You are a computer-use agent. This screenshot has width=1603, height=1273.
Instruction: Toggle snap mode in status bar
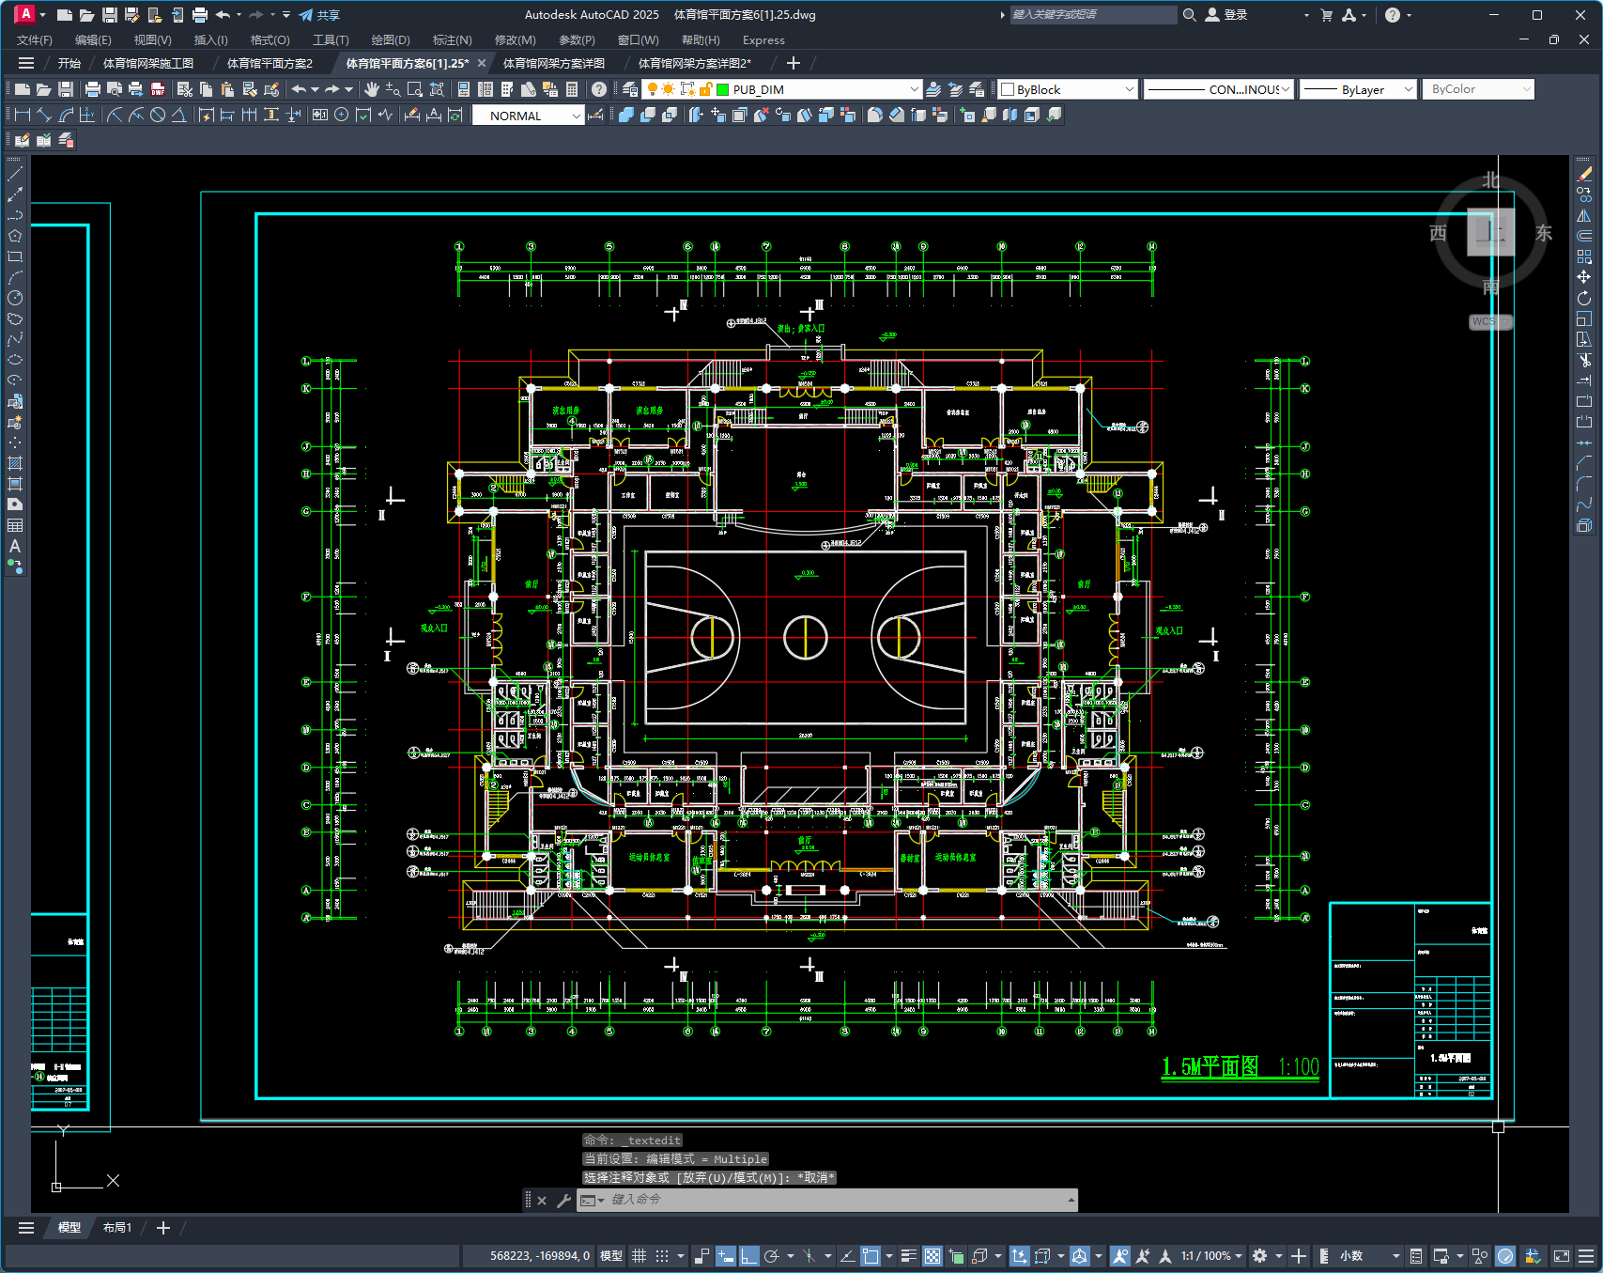tap(662, 1255)
